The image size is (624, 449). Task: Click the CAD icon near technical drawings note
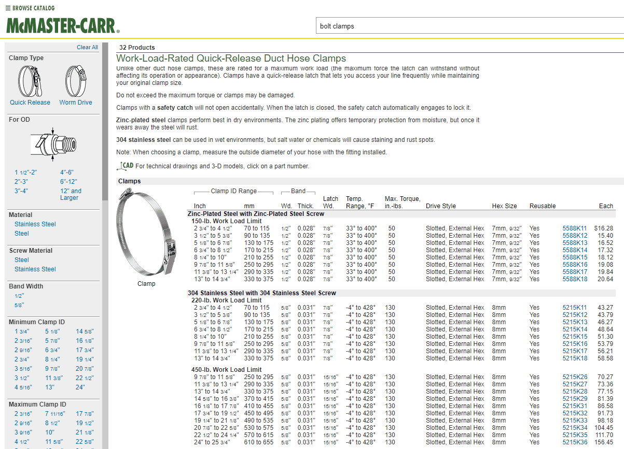click(x=125, y=166)
